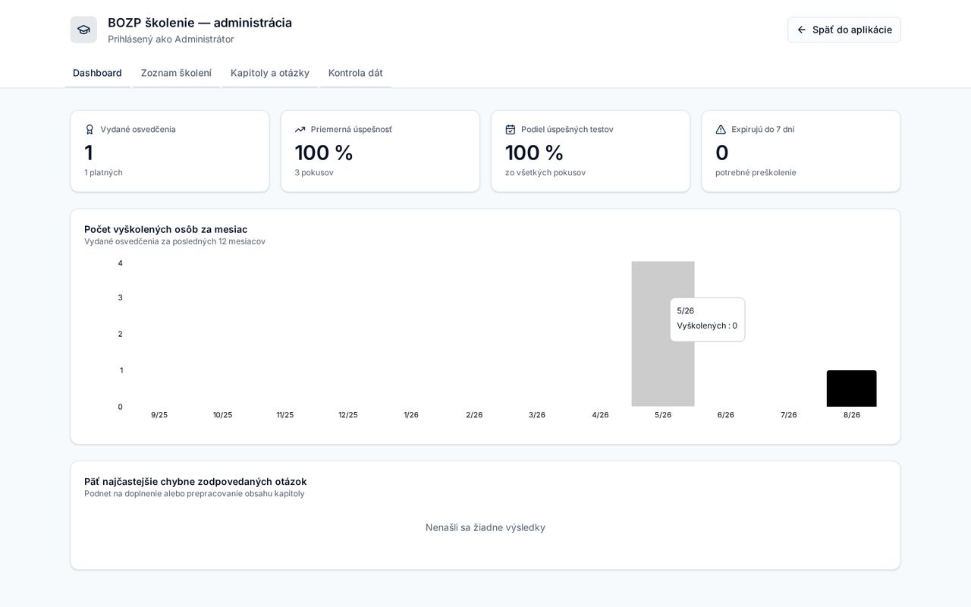Click the trending-up icon beside Priemerná úspešnosť

tap(300, 130)
